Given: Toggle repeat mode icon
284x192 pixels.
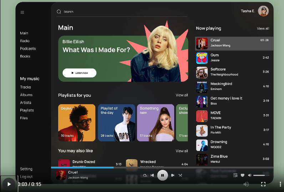Looking at the screenshot, I should pyautogui.click(x=145, y=175).
